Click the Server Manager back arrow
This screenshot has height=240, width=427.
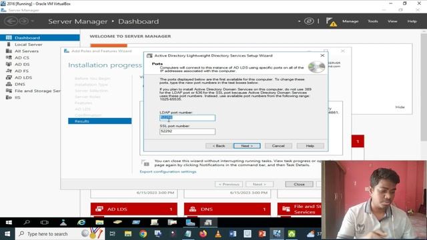tap(11, 21)
